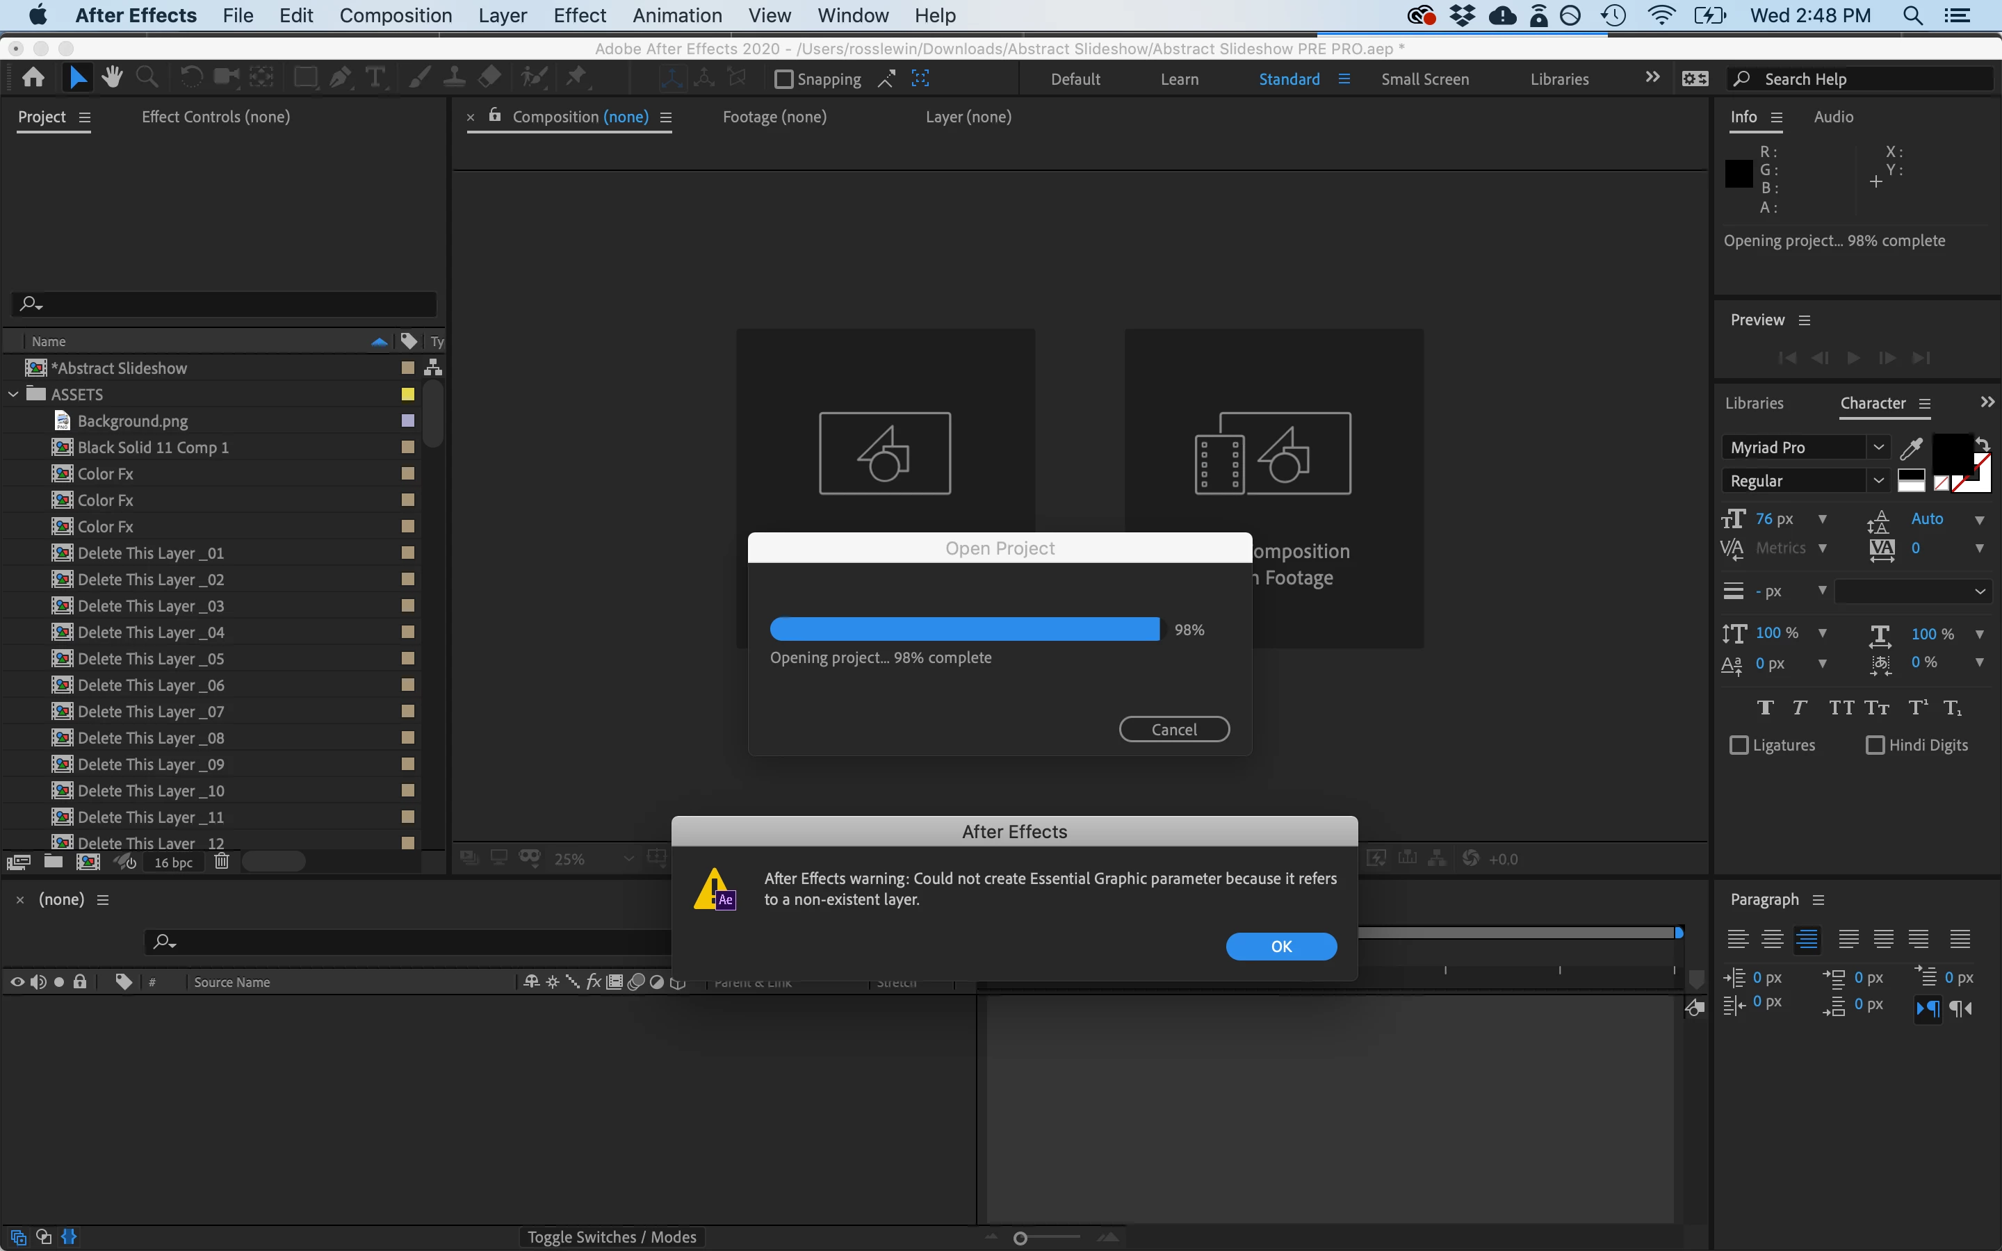Select the Hand tool in toolbar
The image size is (2002, 1251).
[113, 78]
